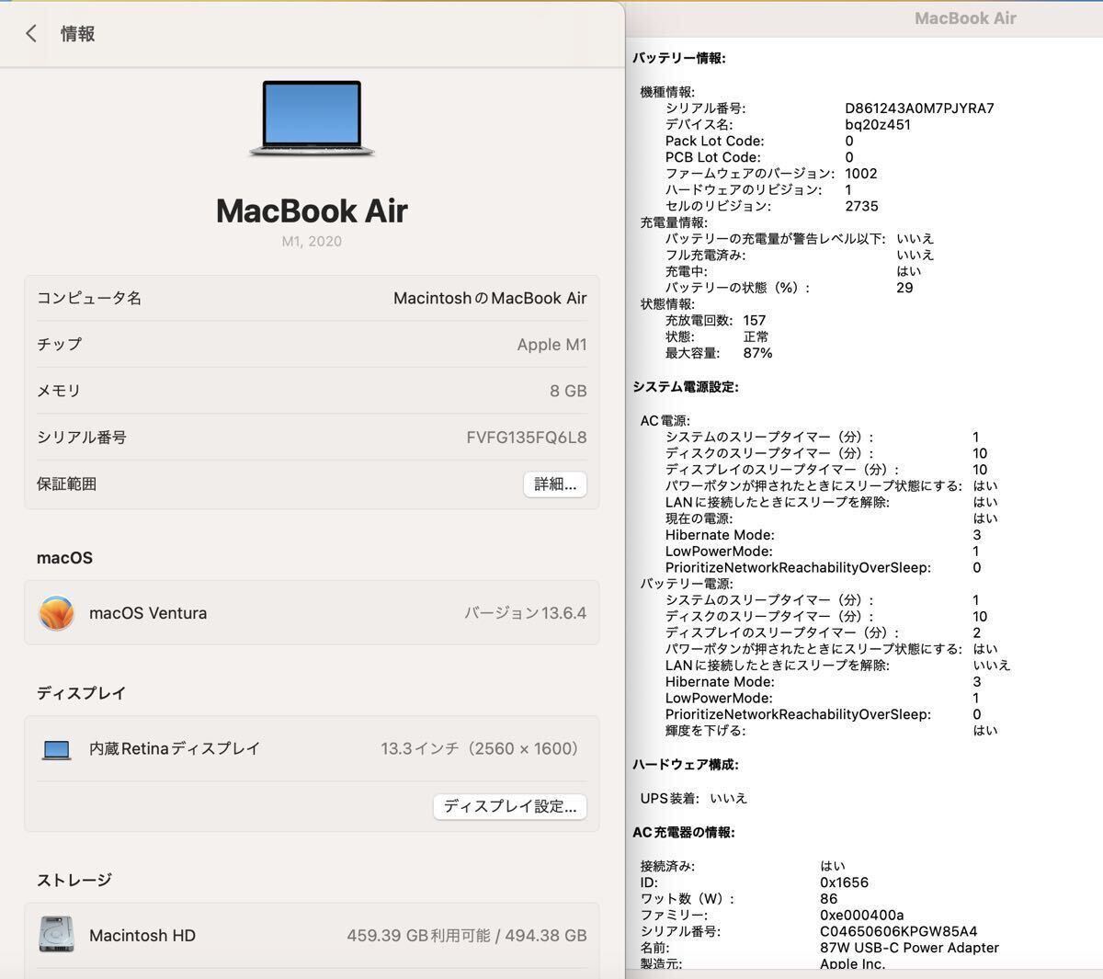The image size is (1103, 979).
Task: Click the 情報 page title
Action: coord(78,34)
